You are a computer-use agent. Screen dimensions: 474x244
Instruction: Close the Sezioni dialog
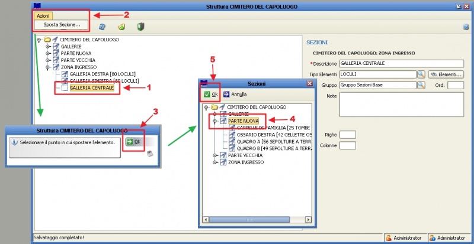click(x=309, y=83)
